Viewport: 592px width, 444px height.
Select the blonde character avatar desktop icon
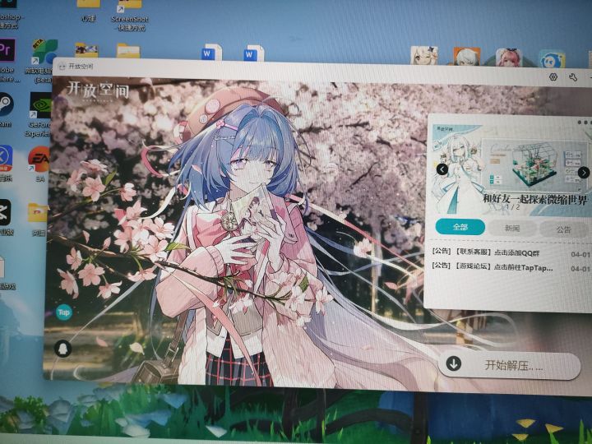pos(424,56)
